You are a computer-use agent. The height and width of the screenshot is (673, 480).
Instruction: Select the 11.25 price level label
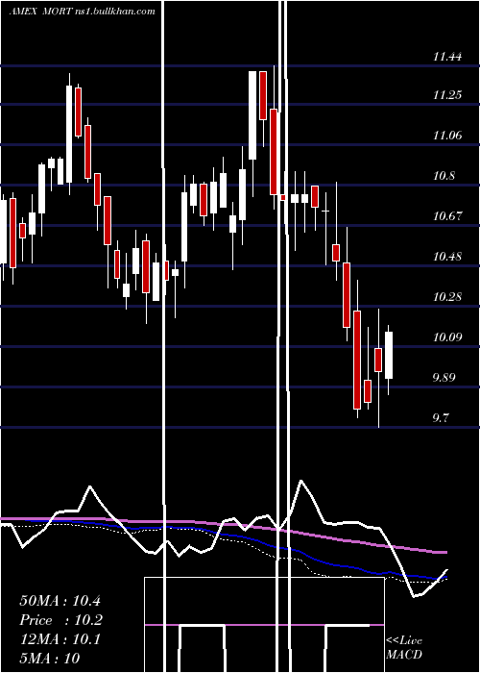(447, 95)
